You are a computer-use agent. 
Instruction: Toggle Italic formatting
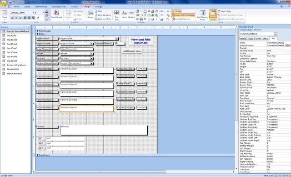[x=16, y=18]
